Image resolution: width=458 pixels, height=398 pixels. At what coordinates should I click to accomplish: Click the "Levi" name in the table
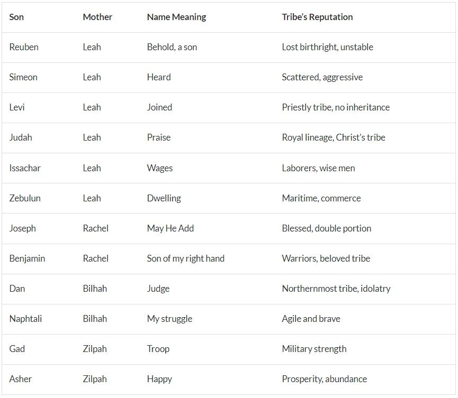(x=17, y=107)
